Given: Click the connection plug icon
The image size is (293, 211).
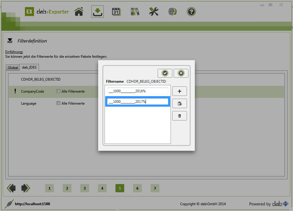Looking at the screenshot, I should pos(9,204).
